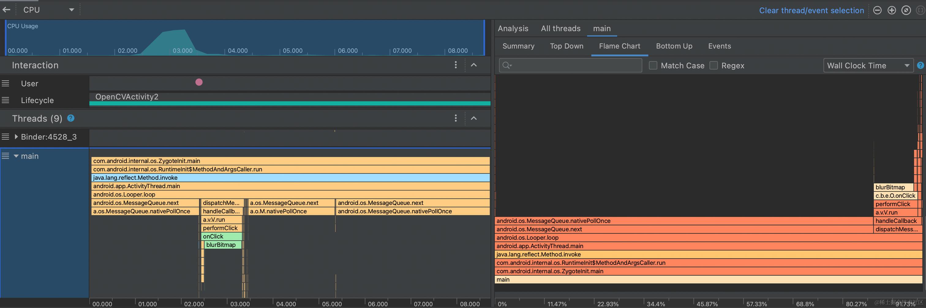Select android.app.ActivityThread.main in the thread call chart

291,186
